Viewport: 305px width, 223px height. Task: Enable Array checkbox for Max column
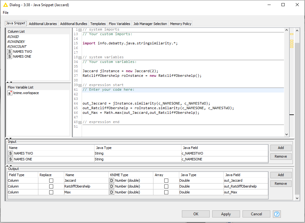tap(166, 192)
